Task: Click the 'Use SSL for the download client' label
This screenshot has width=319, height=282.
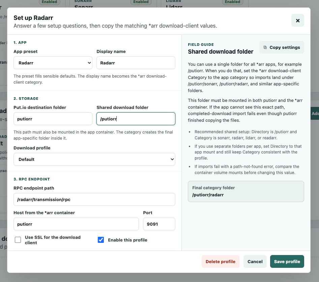Action: (53, 240)
